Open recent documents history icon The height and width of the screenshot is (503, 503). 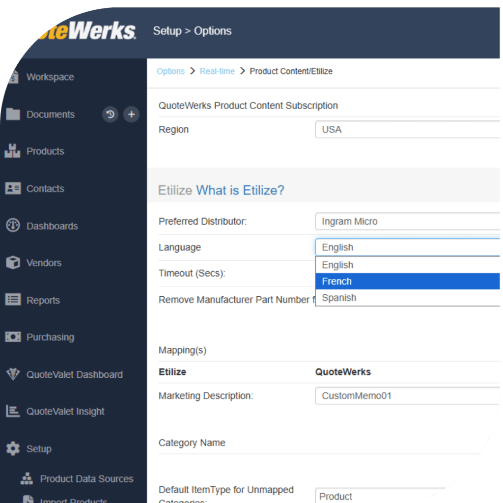coord(110,114)
